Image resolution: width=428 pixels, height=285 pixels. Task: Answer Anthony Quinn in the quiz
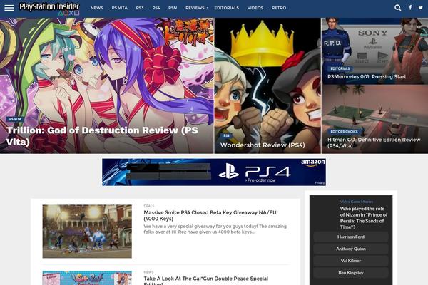pyautogui.click(x=351, y=249)
